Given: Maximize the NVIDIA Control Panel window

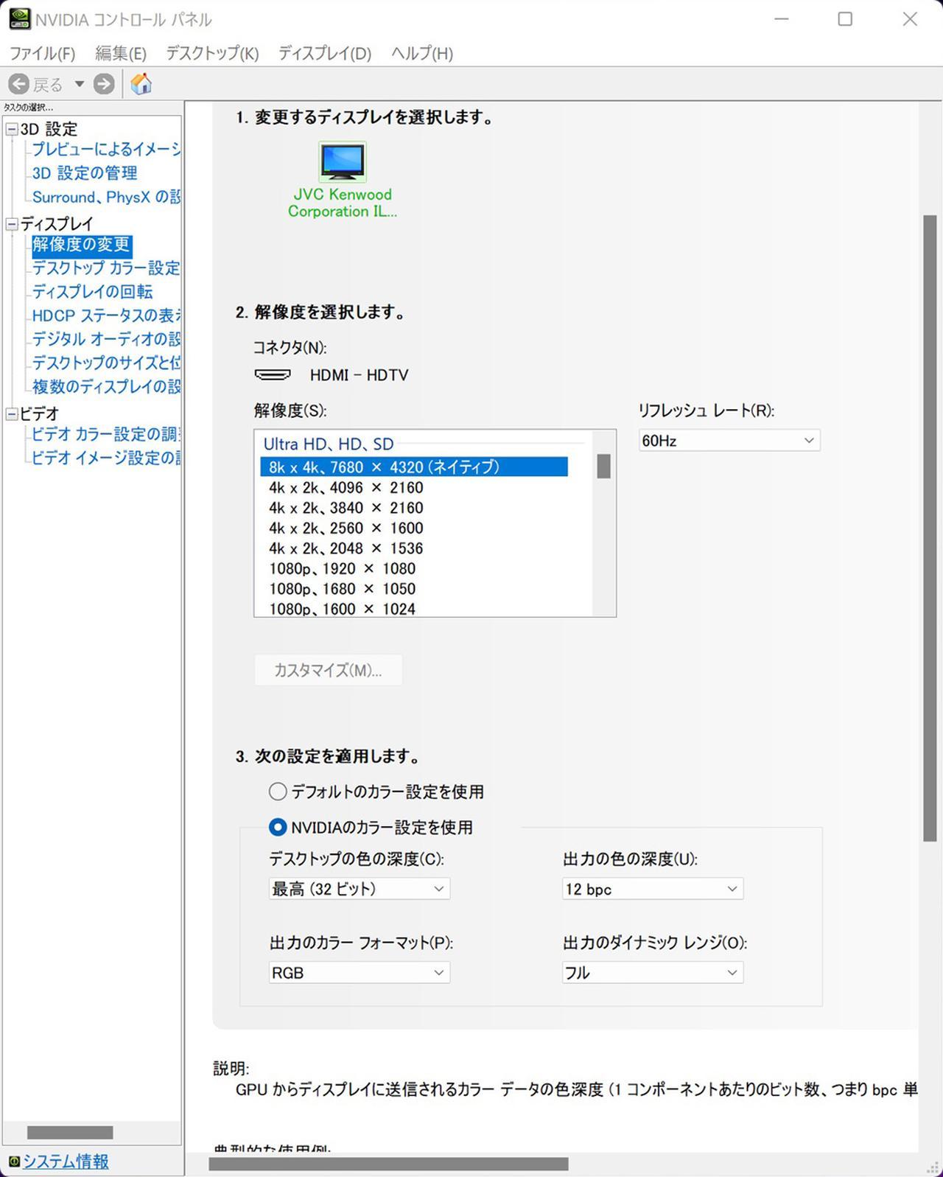Looking at the screenshot, I should click(845, 19).
